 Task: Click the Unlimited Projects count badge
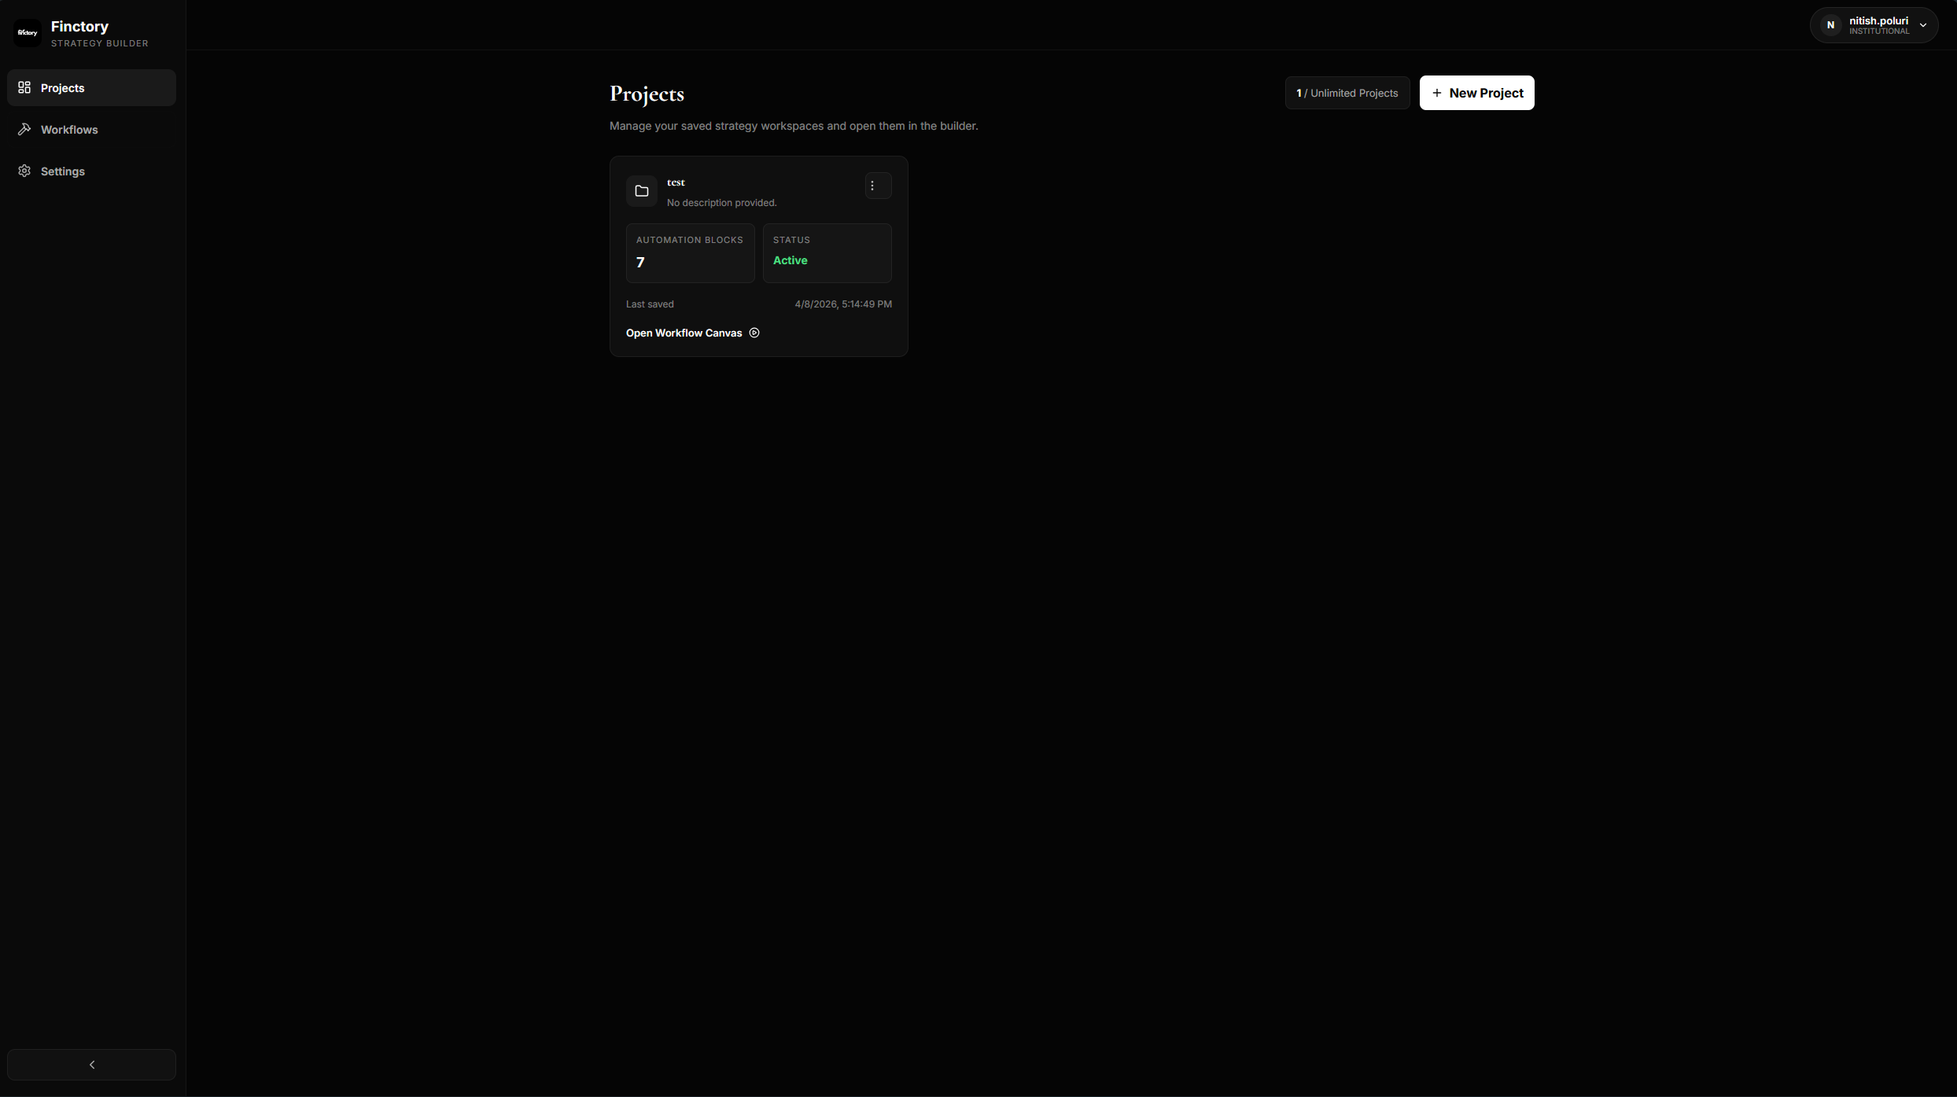pos(1347,93)
